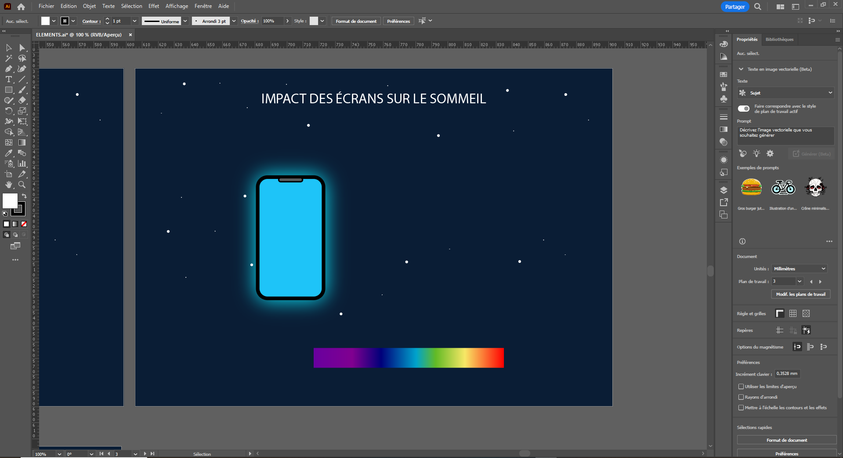Toggle show guides button

pos(780,330)
